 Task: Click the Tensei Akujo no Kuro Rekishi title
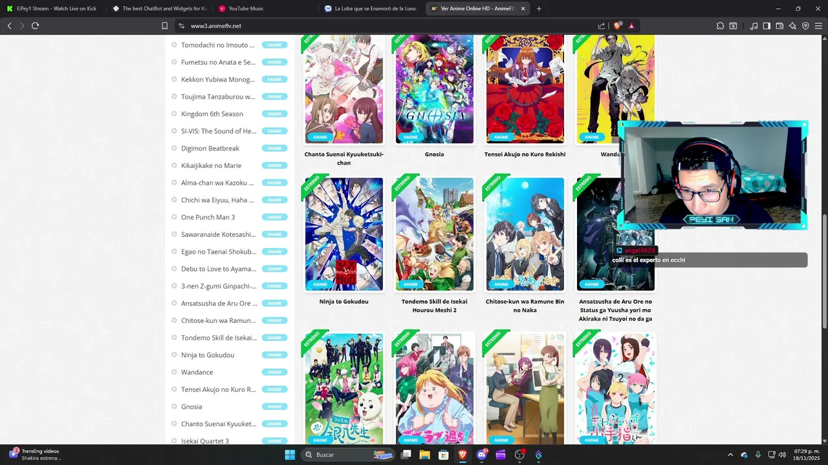point(525,154)
